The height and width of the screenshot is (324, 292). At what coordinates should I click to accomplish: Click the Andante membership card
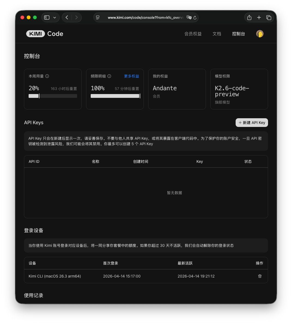(177, 89)
